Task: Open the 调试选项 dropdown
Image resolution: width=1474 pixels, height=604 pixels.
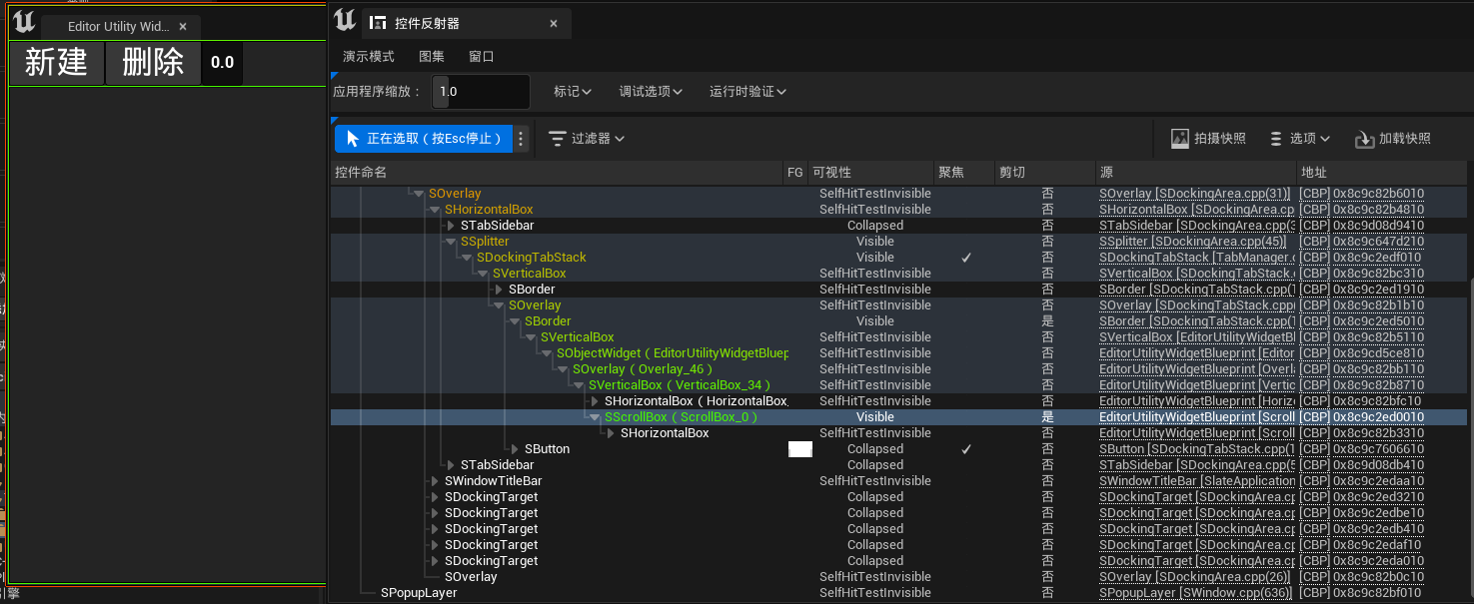Action: pyautogui.click(x=651, y=92)
